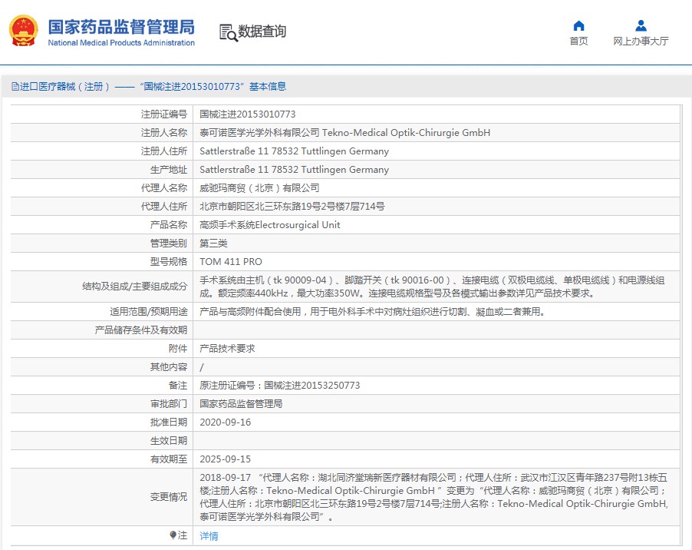This screenshot has width=692, height=550.
Task: Click the 注册人住所 label
Action: click(164, 151)
